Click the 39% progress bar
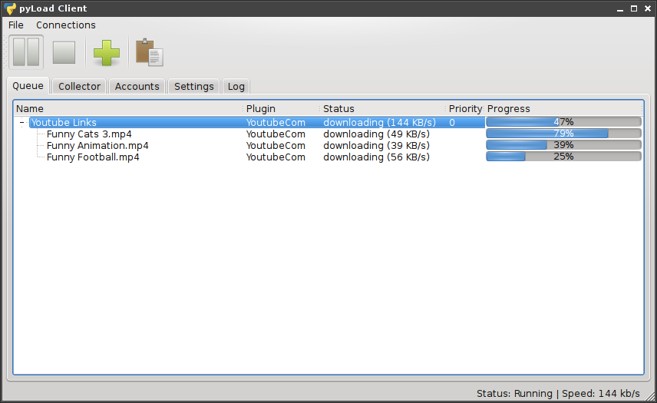 563,145
